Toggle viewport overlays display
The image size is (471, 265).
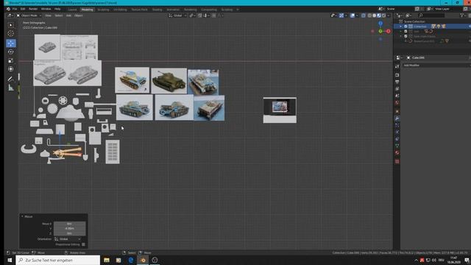pyautogui.click(x=353, y=15)
